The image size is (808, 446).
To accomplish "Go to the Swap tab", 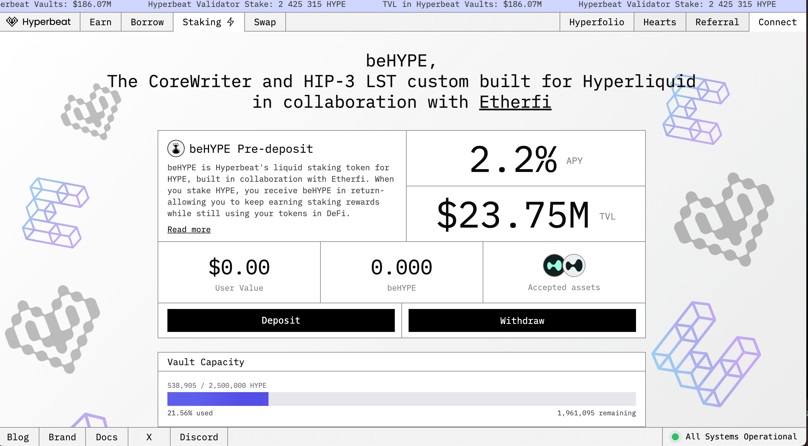I will pos(265,22).
